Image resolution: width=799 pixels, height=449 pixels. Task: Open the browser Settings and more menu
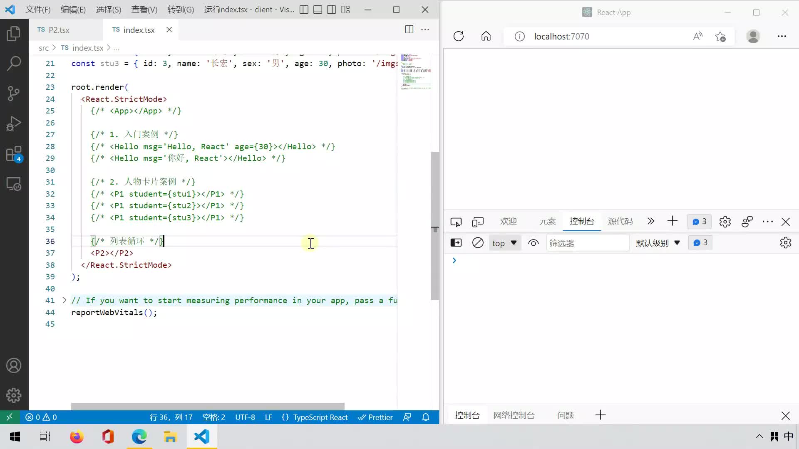pyautogui.click(x=782, y=36)
